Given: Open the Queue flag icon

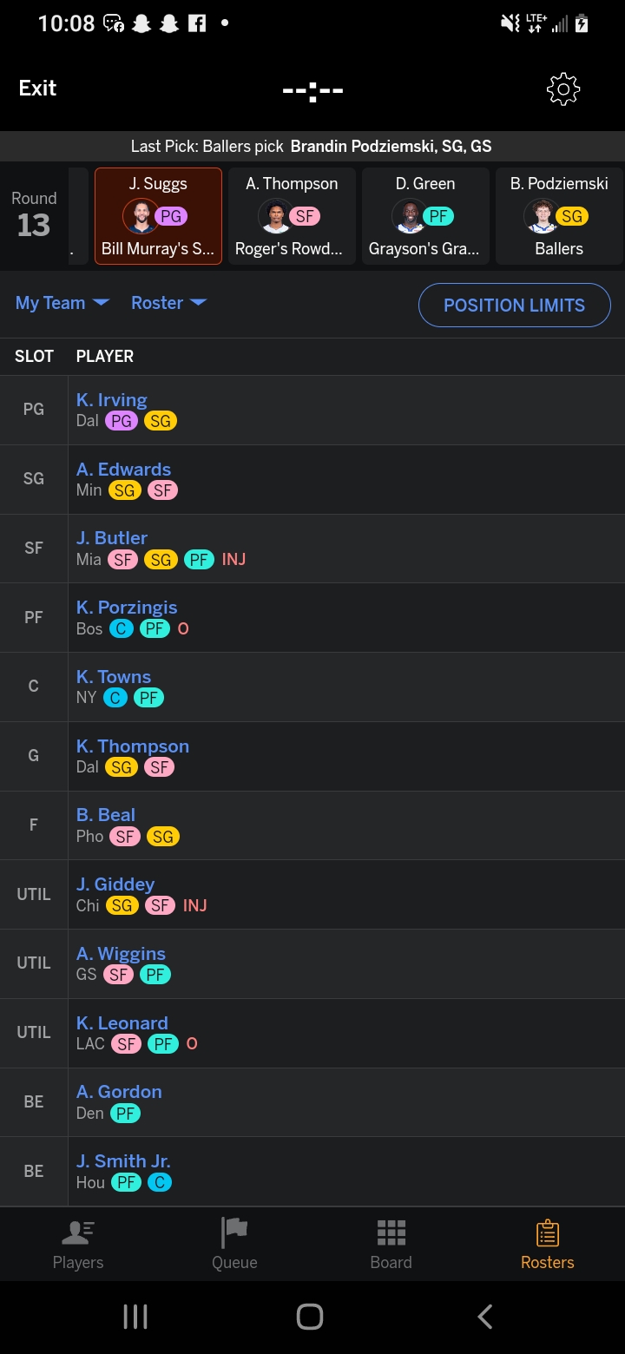Looking at the screenshot, I should tap(234, 1232).
